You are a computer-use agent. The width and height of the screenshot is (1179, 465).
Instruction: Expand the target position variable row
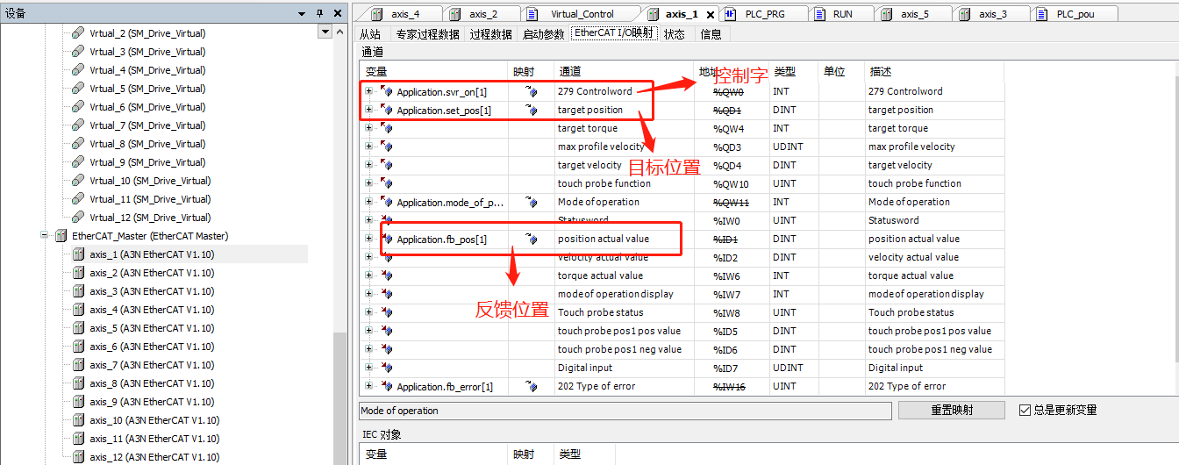[368, 110]
